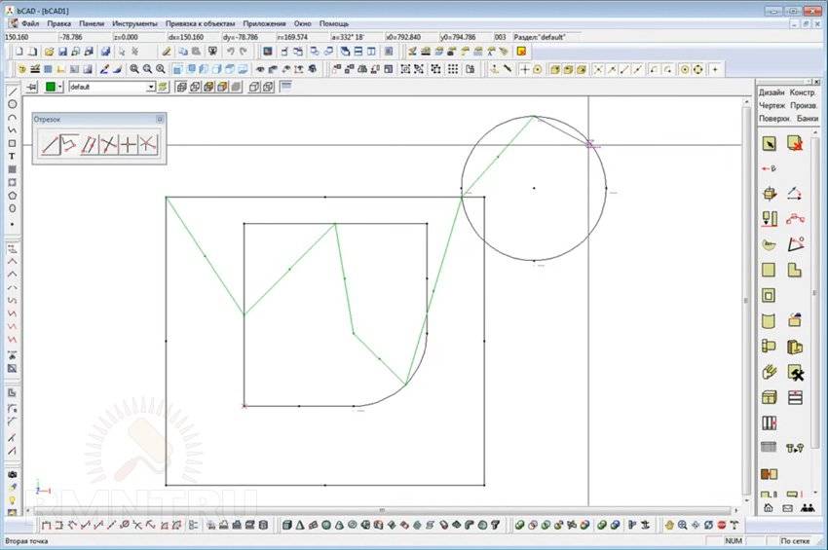The image size is (828, 550).
Task: Click the cabinet icon in right panel
Action: click(769, 397)
